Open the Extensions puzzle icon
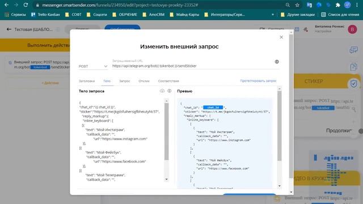363x204 pixels. click(x=338, y=5)
